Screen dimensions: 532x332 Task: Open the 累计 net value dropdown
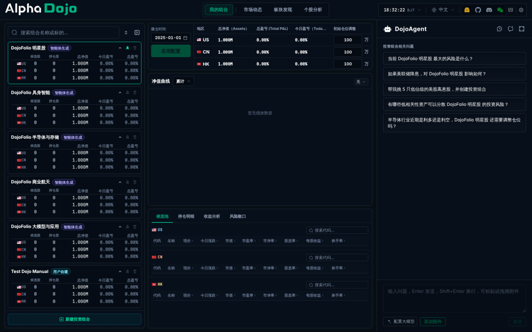click(x=183, y=82)
